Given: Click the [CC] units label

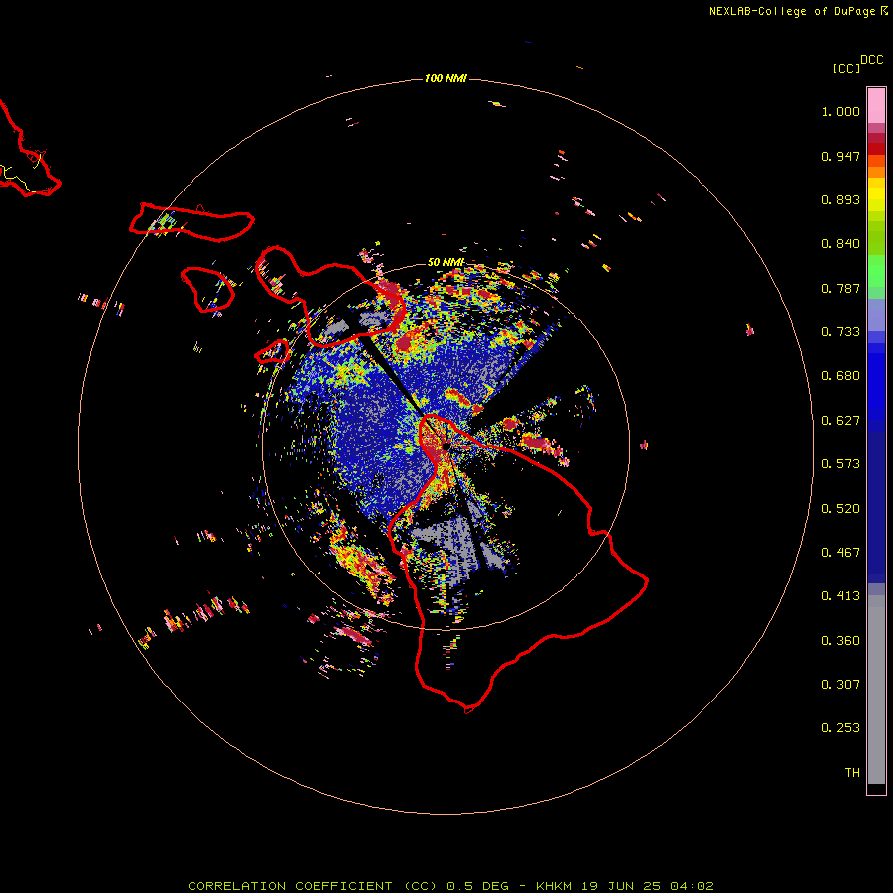Looking at the screenshot, I should coord(846,68).
